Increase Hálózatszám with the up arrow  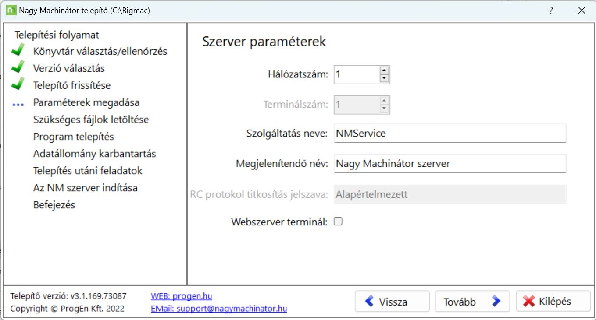[x=384, y=70]
